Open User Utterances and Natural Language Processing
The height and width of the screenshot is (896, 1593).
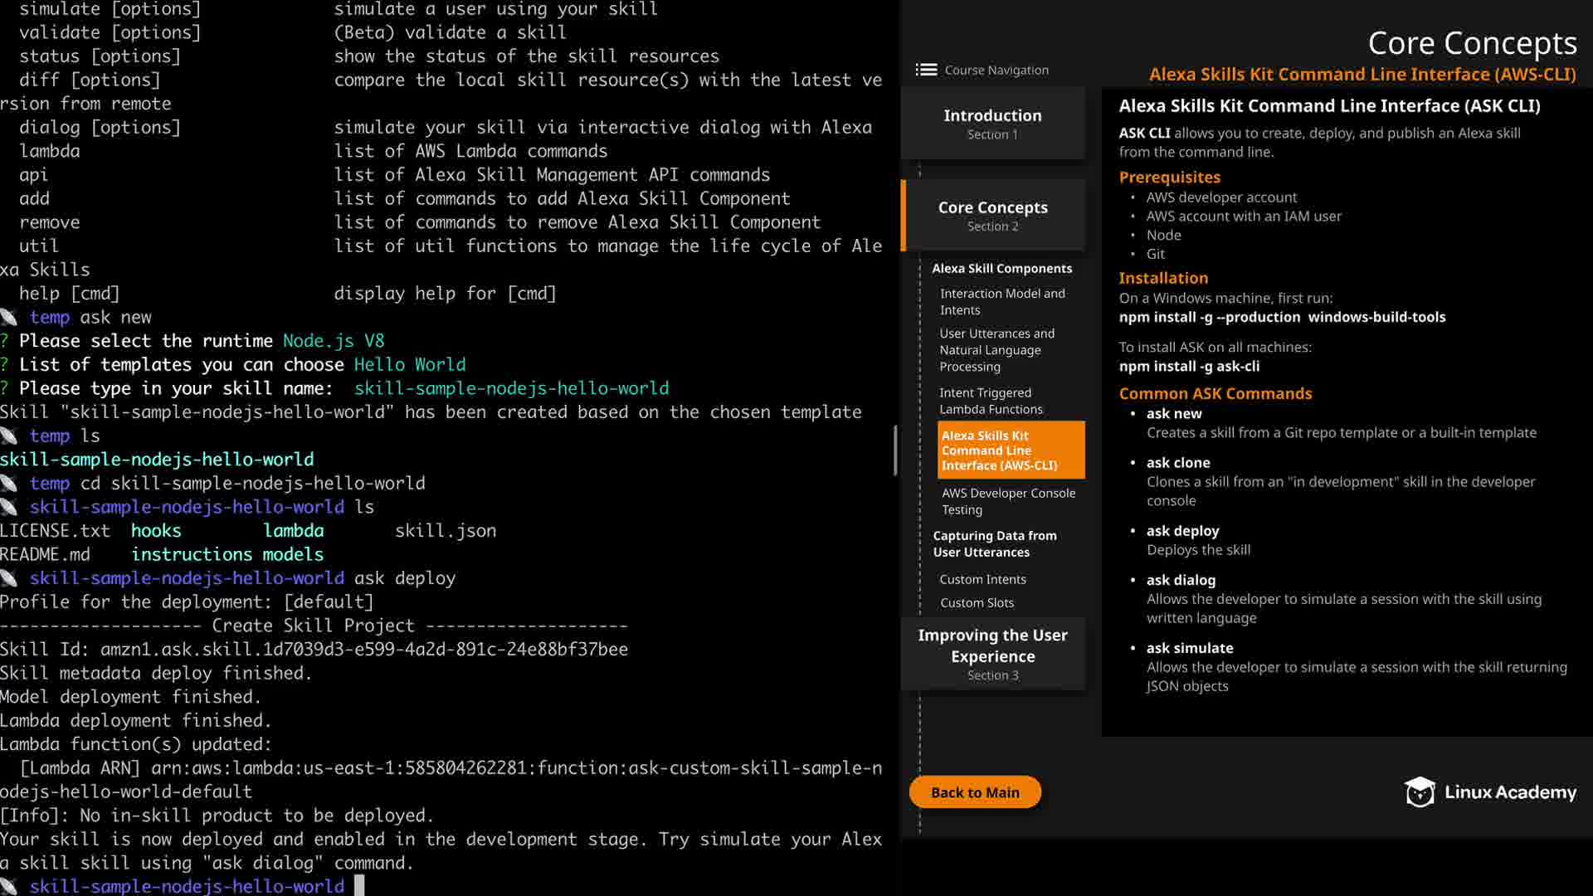[x=996, y=350]
